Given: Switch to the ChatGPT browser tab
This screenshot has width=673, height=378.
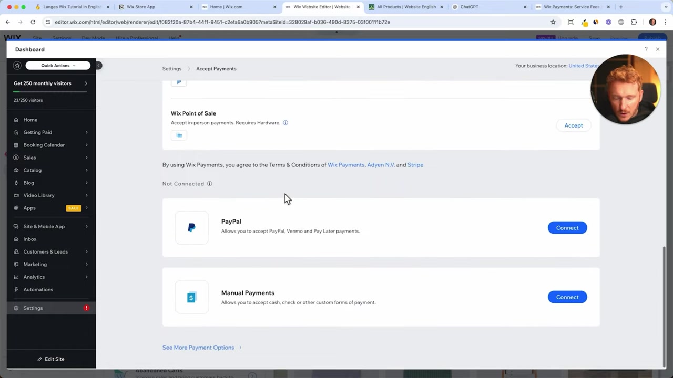Looking at the screenshot, I should click(490, 7).
